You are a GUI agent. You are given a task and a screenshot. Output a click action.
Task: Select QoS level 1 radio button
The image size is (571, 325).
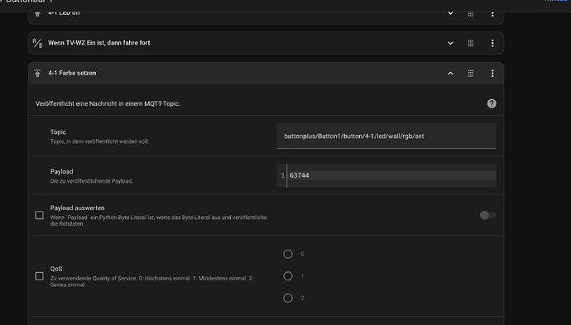[288, 276]
